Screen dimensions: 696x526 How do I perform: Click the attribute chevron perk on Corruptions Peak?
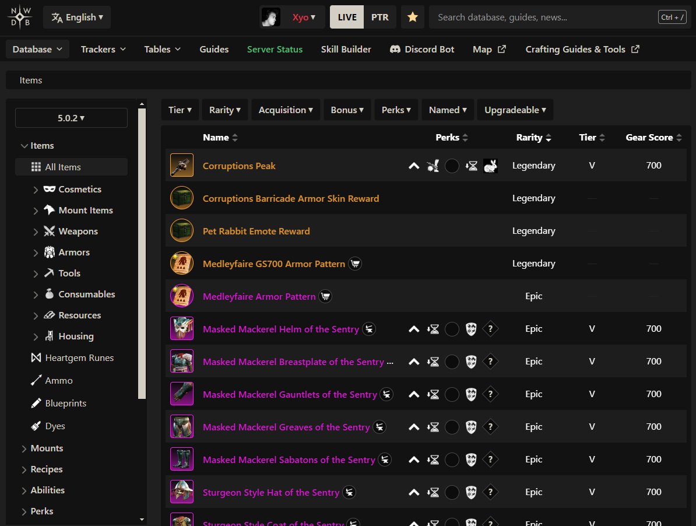(414, 166)
